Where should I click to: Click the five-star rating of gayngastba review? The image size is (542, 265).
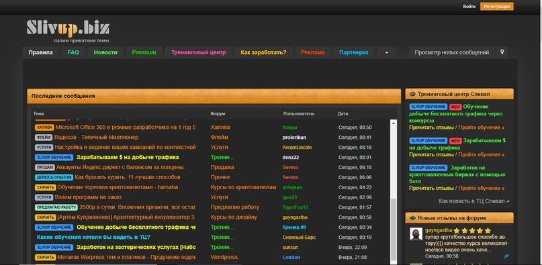pos(472,231)
